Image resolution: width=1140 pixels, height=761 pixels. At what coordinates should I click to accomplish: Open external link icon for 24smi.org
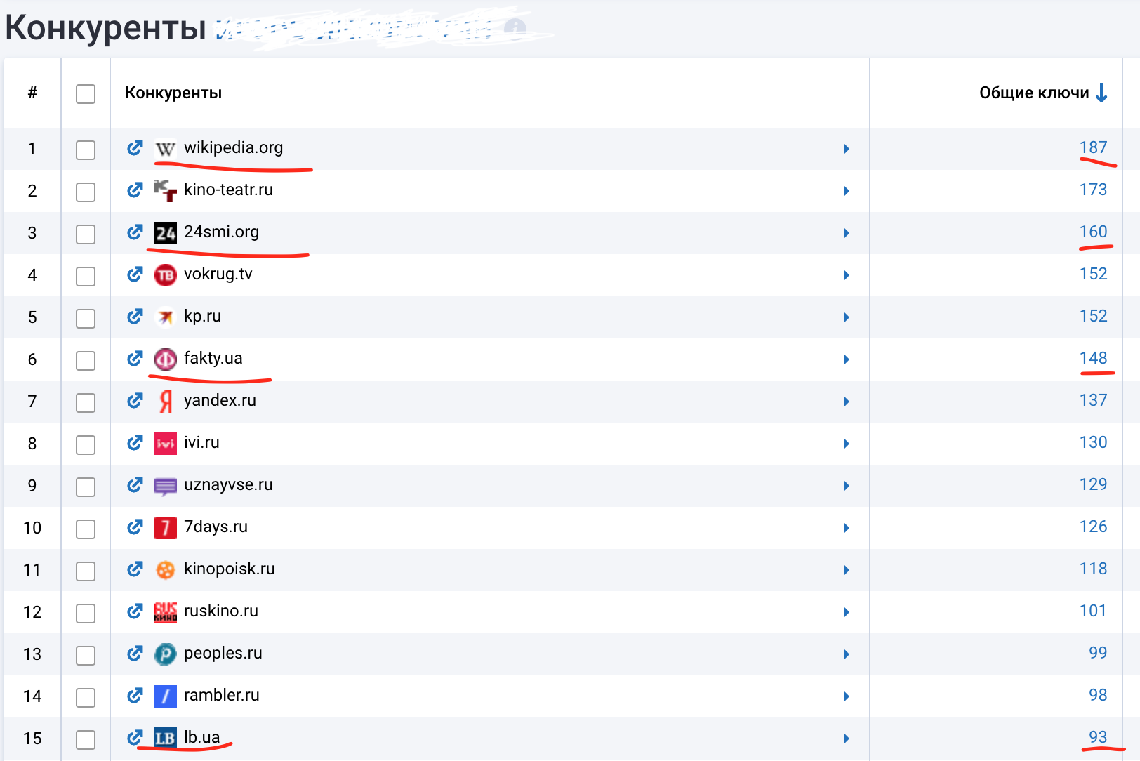point(135,232)
